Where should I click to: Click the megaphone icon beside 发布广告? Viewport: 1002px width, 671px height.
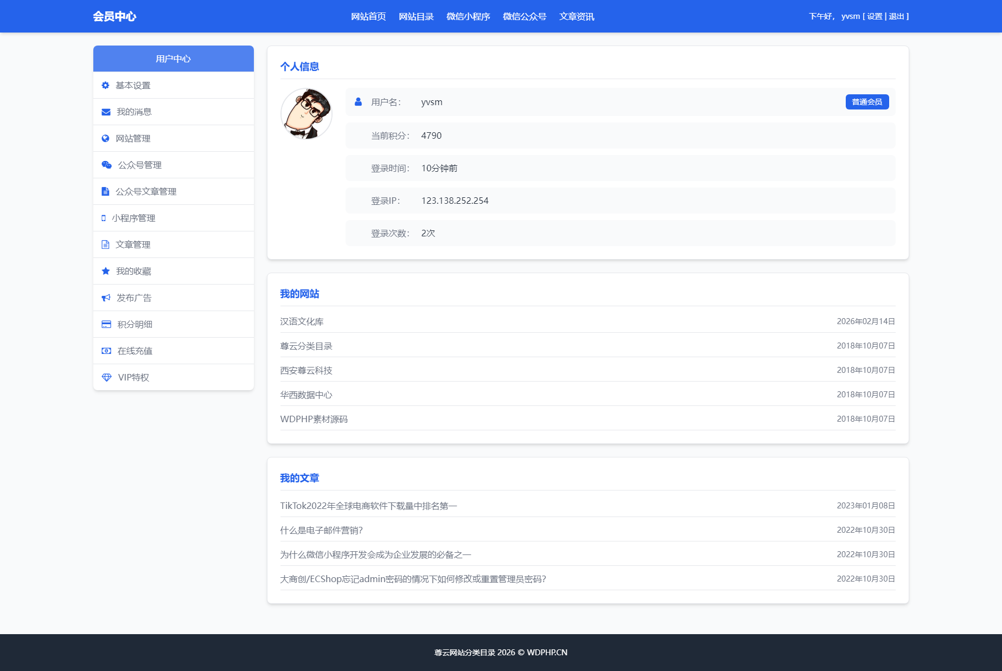(x=106, y=298)
